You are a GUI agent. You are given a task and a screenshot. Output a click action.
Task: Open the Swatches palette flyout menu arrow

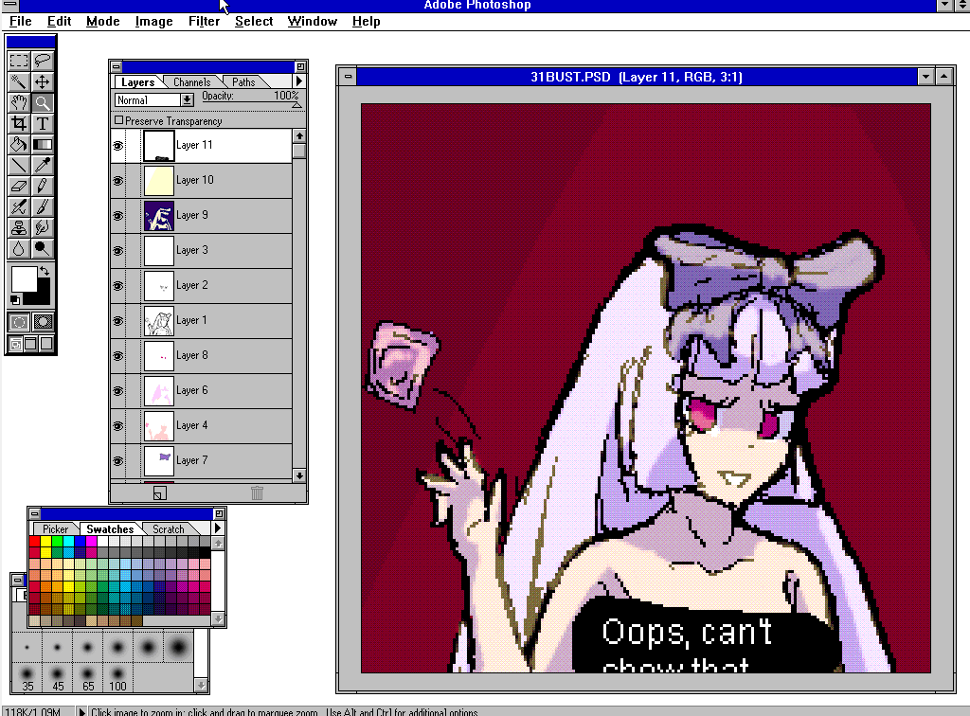coord(217,528)
